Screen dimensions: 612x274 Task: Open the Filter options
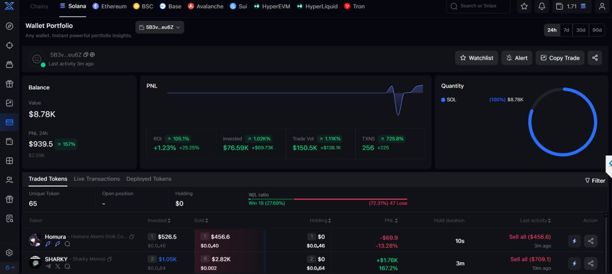[595, 180]
